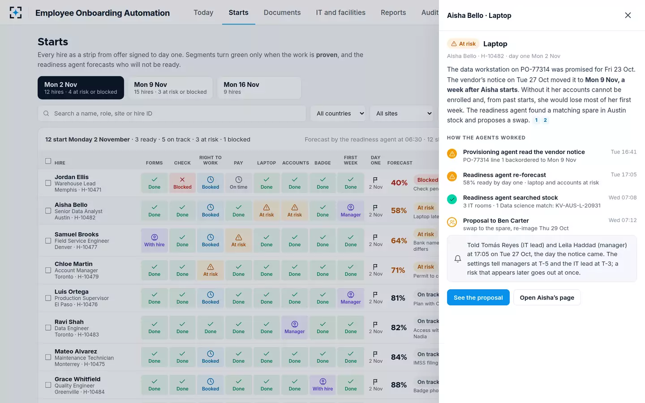
Task: Click the Luis Ortega hire name
Action: pyautogui.click(x=72, y=292)
